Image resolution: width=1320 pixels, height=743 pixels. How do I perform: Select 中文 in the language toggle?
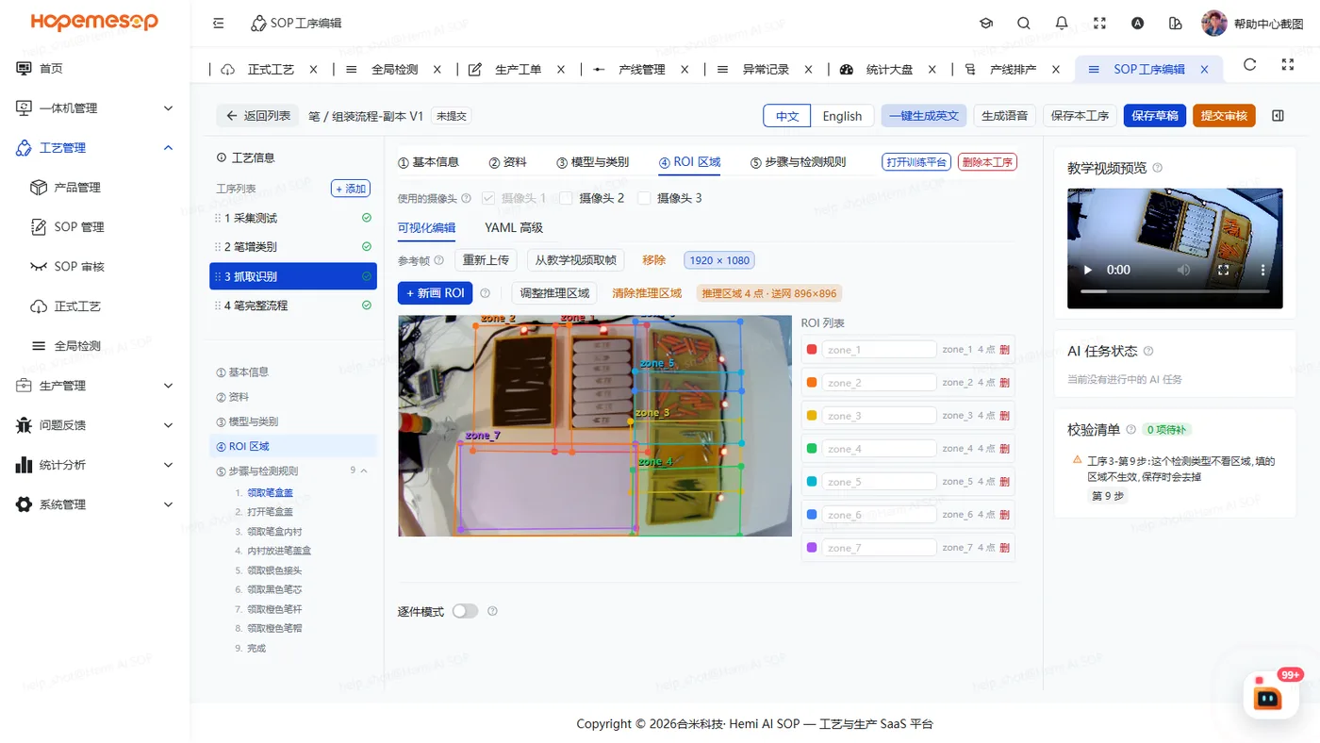pyautogui.click(x=787, y=116)
